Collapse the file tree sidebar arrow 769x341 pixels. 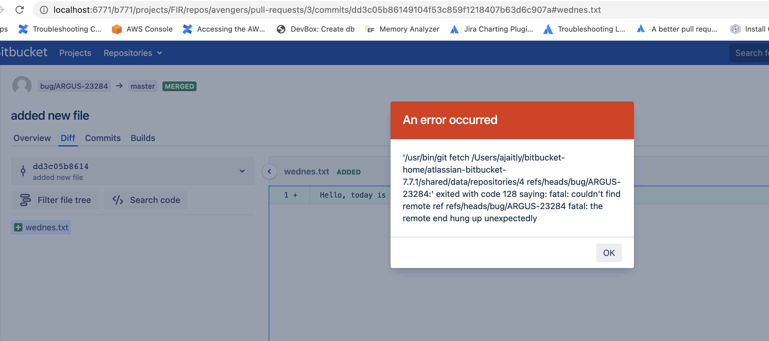tap(269, 171)
